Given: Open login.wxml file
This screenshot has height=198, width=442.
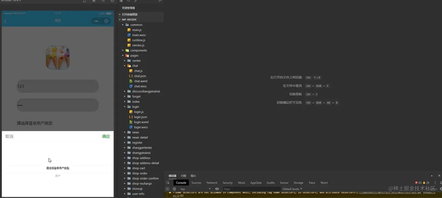Looking at the screenshot, I should [x=141, y=122].
